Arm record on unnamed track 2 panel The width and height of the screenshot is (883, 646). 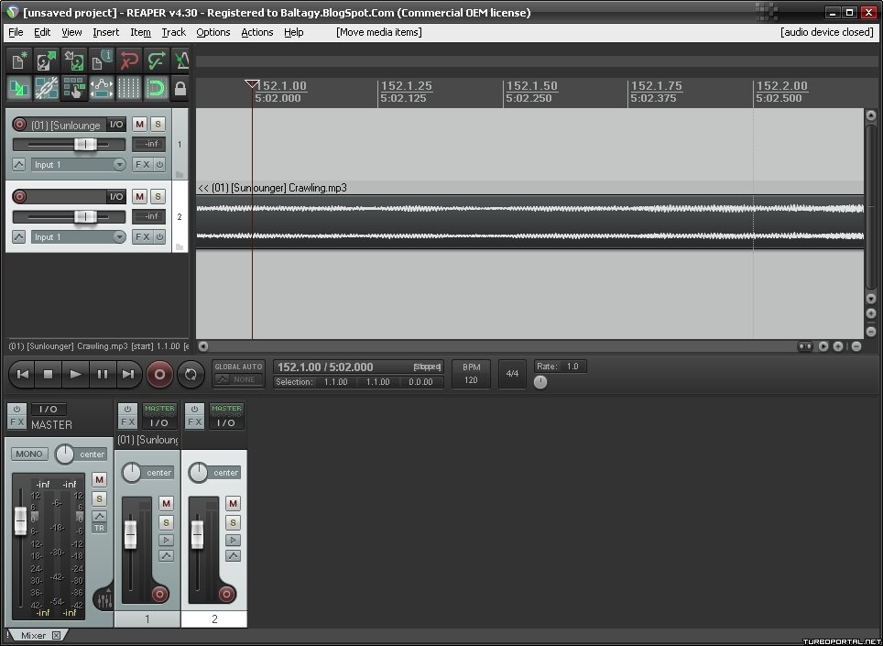19,196
